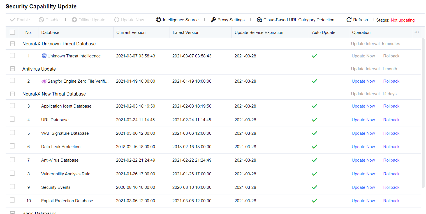Open column options ellipsis in header

point(416,32)
